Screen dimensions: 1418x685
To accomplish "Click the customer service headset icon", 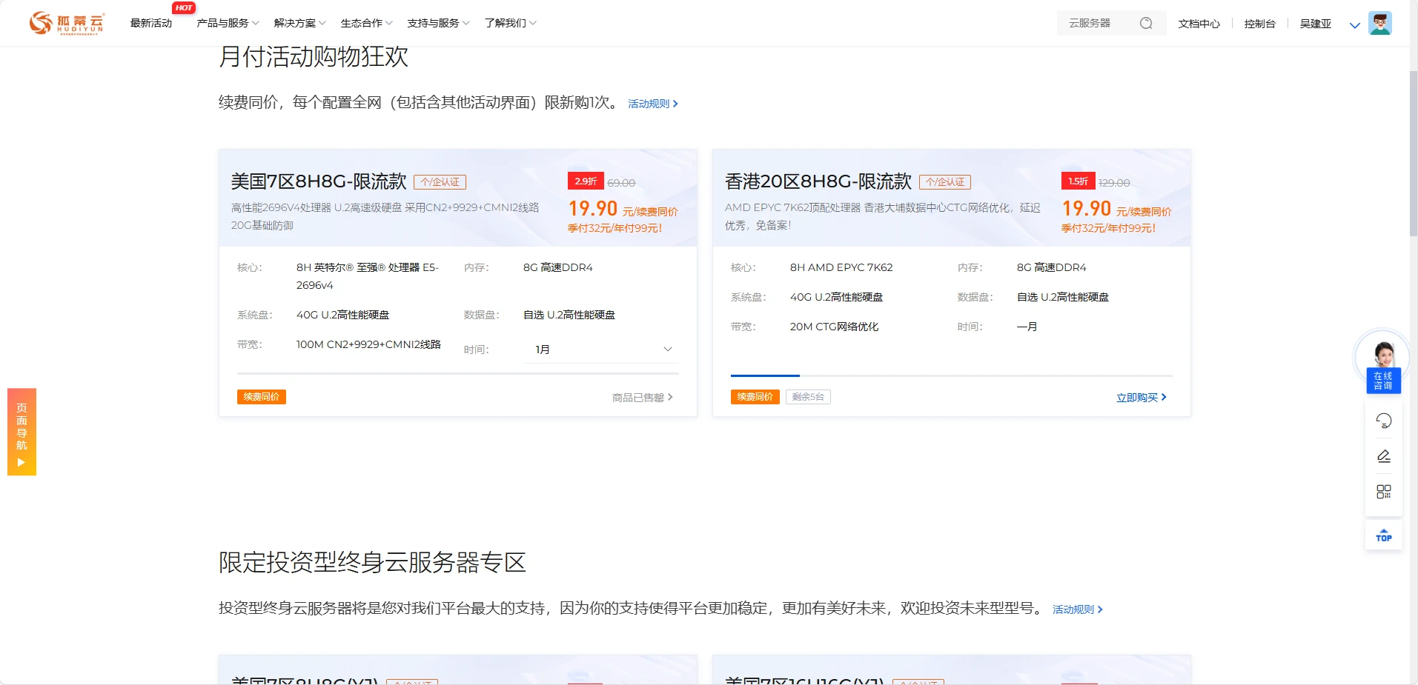I will (1383, 421).
